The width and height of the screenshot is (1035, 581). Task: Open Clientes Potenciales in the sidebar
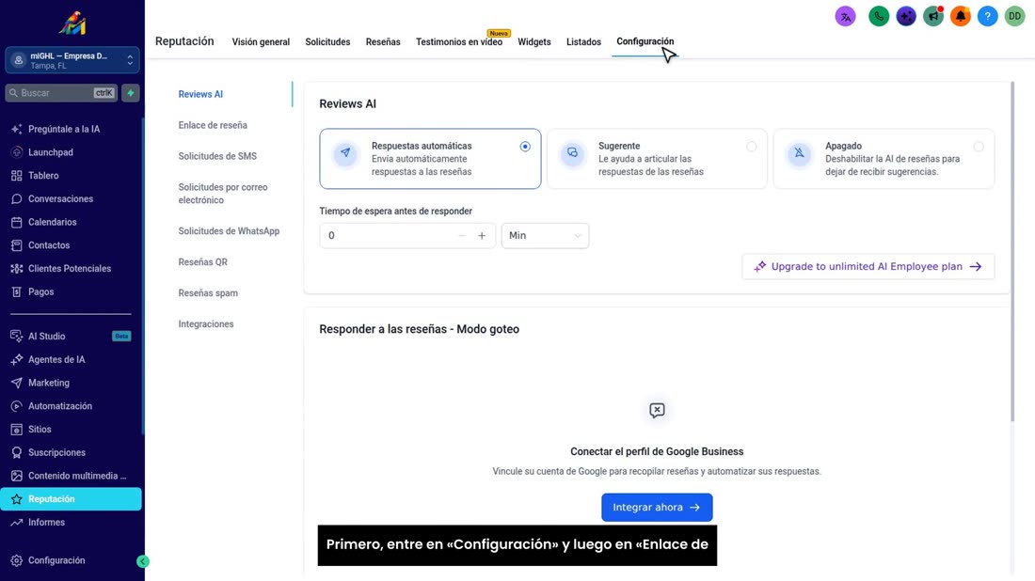click(72, 269)
